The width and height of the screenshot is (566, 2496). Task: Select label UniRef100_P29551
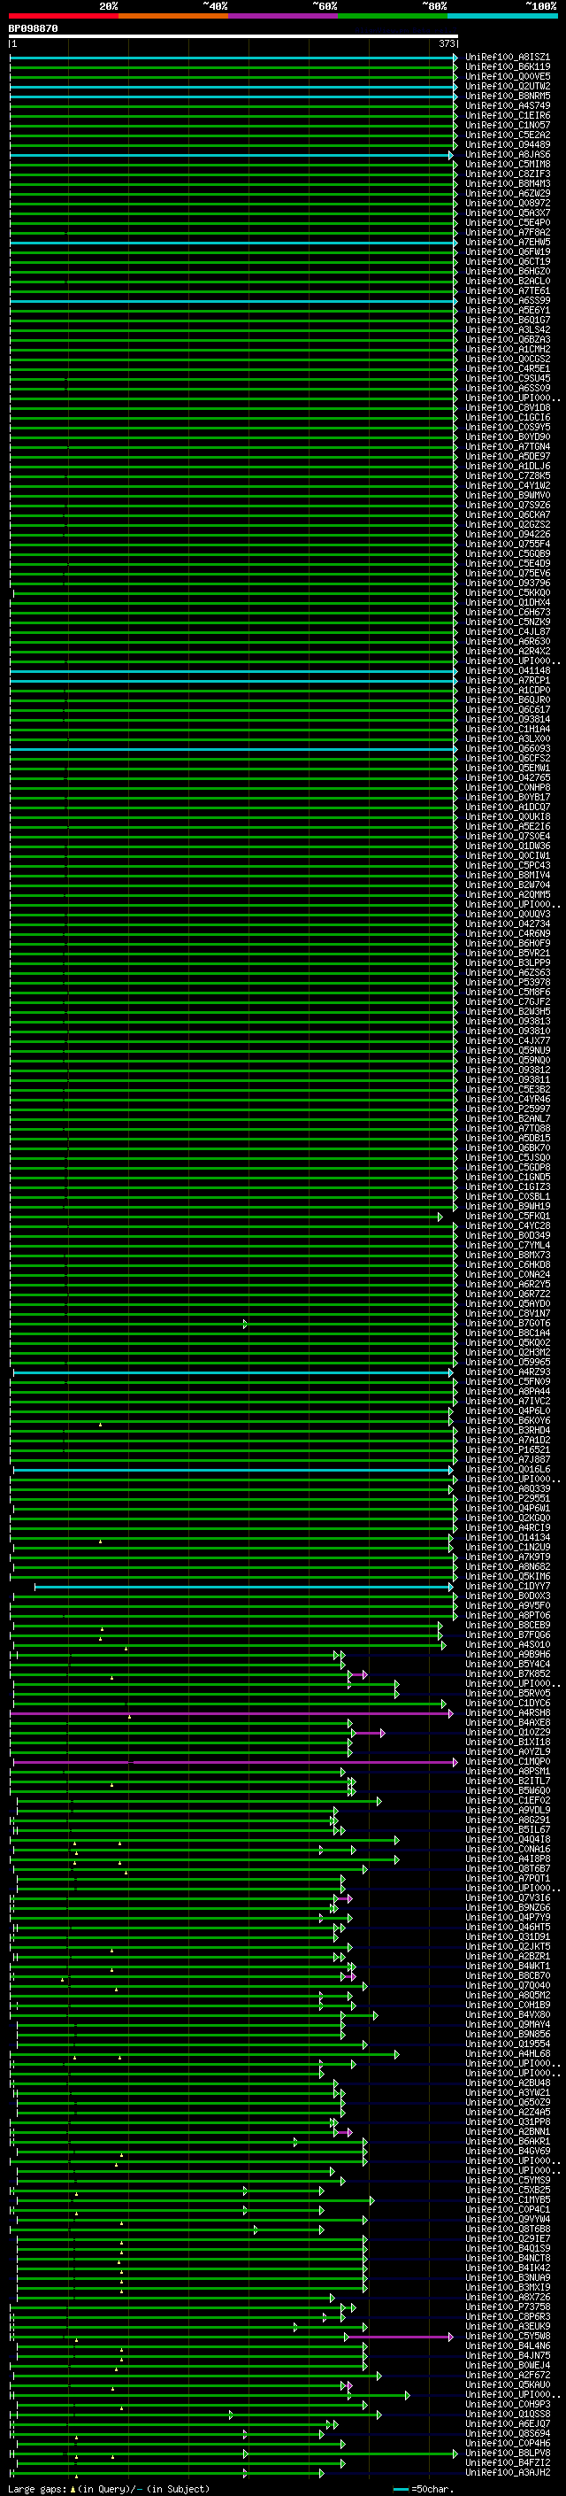pos(508,1499)
